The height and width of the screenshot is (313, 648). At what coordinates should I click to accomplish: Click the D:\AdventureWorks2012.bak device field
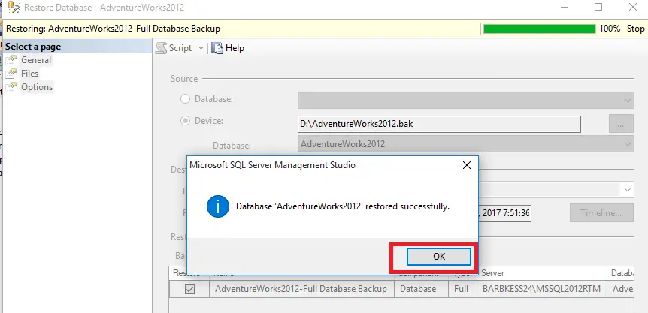point(439,123)
